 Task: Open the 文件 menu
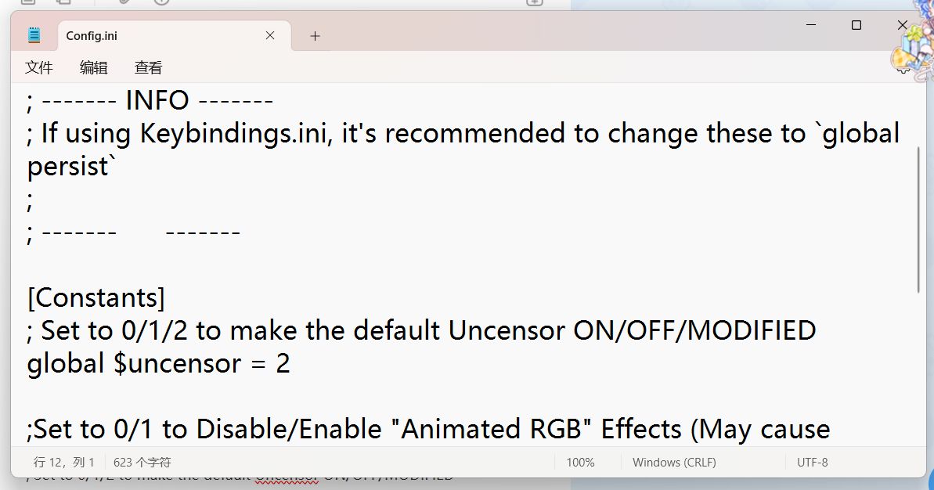click(x=39, y=68)
